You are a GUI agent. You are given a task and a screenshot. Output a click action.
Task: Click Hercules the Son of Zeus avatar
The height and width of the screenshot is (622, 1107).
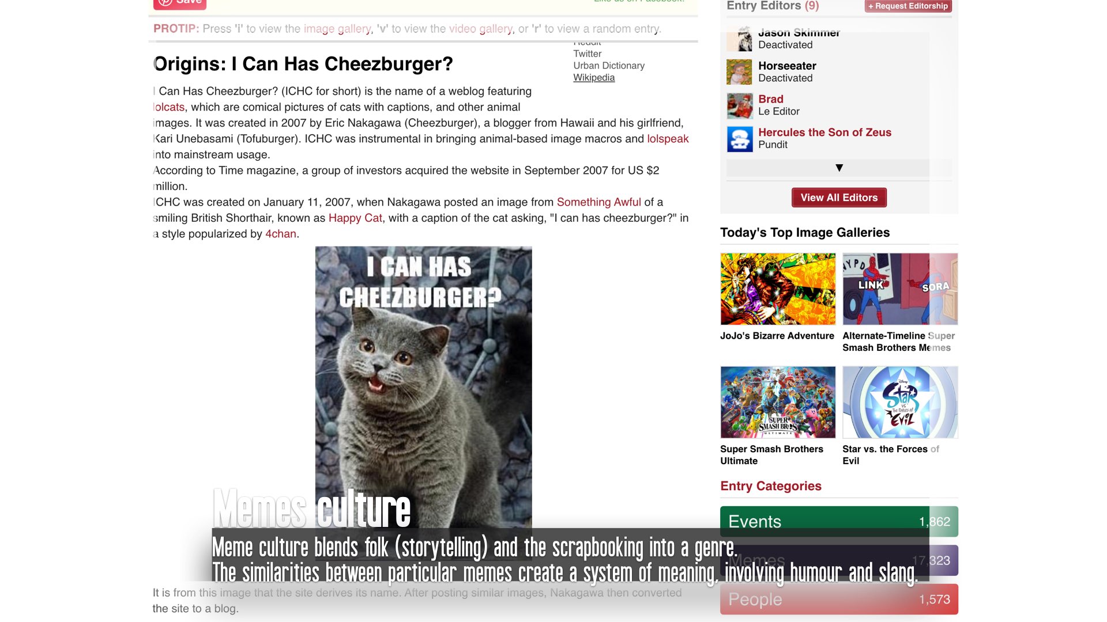point(739,139)
